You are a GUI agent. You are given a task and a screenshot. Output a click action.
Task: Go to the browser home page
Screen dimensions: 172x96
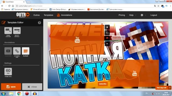pyautogui.click(x=13, y=6)
